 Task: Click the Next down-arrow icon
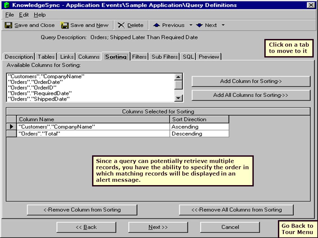click(199, 25)
